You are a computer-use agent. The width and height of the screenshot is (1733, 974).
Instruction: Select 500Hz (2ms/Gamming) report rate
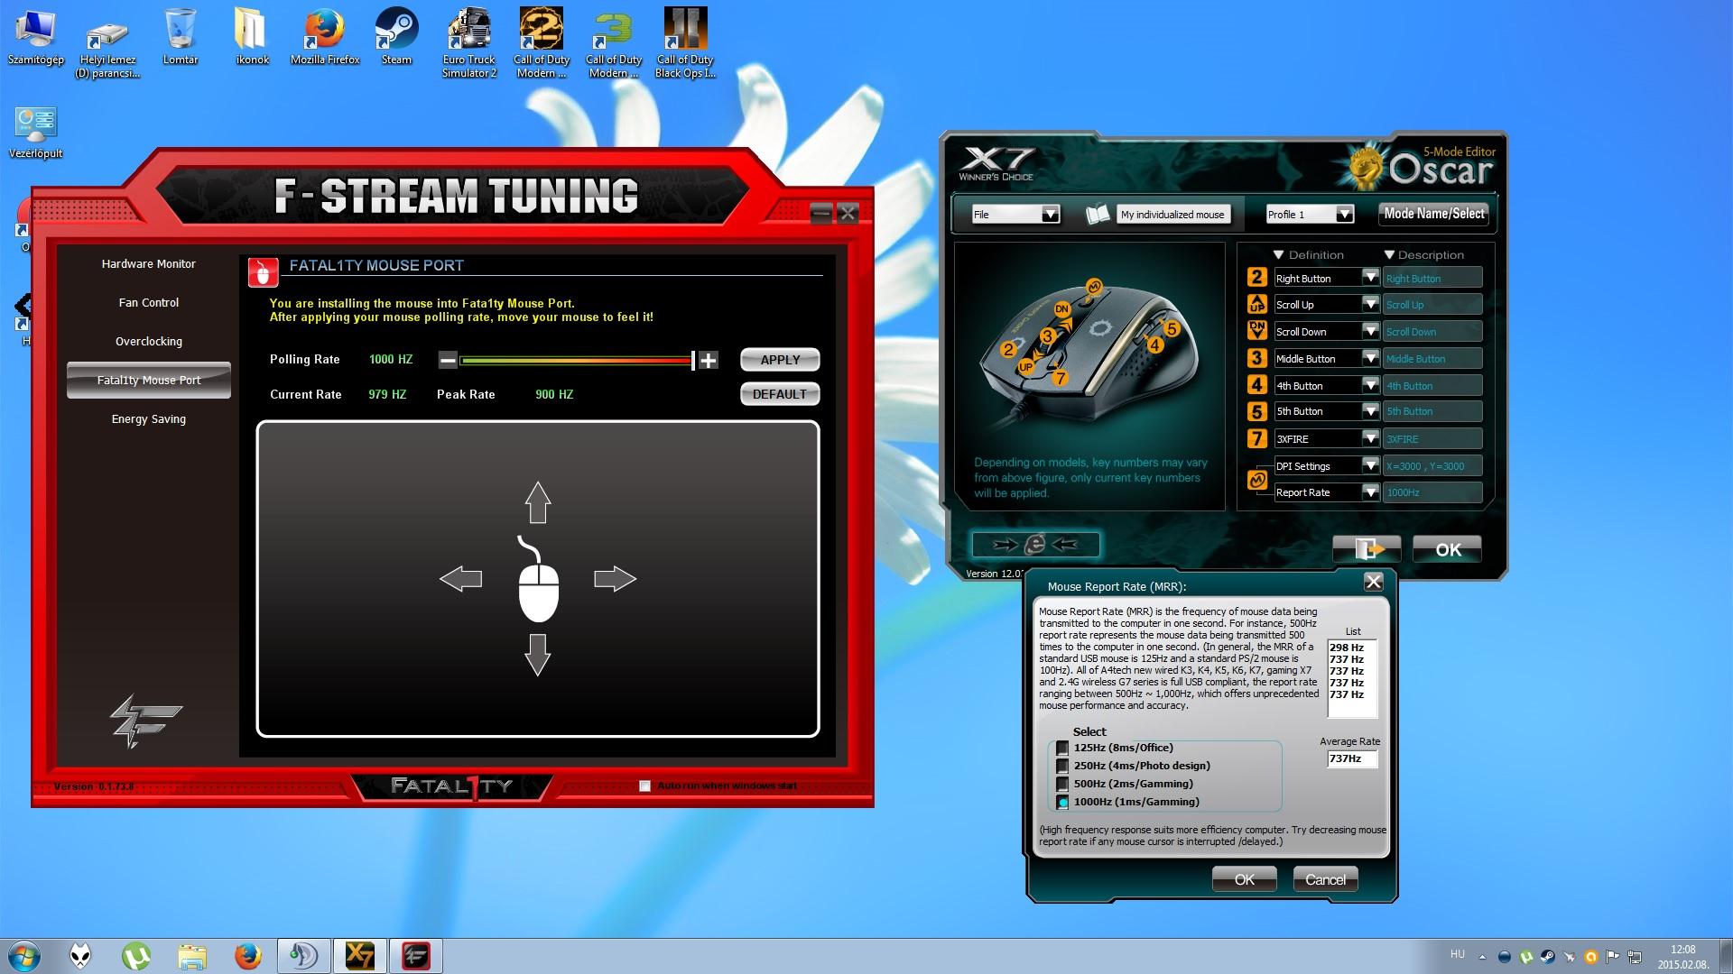pos(1062,784)
